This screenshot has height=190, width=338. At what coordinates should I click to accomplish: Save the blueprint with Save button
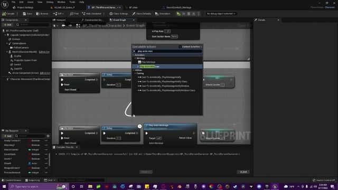(27, 14)
